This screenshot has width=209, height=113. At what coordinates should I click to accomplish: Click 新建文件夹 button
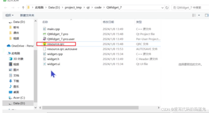pyautogui.click(x=27, y=15)
